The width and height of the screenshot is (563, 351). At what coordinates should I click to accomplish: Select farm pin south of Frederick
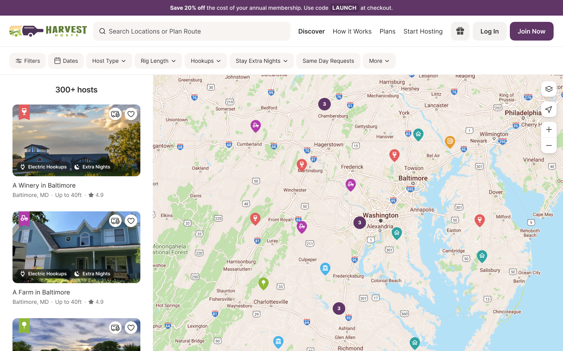351,185
